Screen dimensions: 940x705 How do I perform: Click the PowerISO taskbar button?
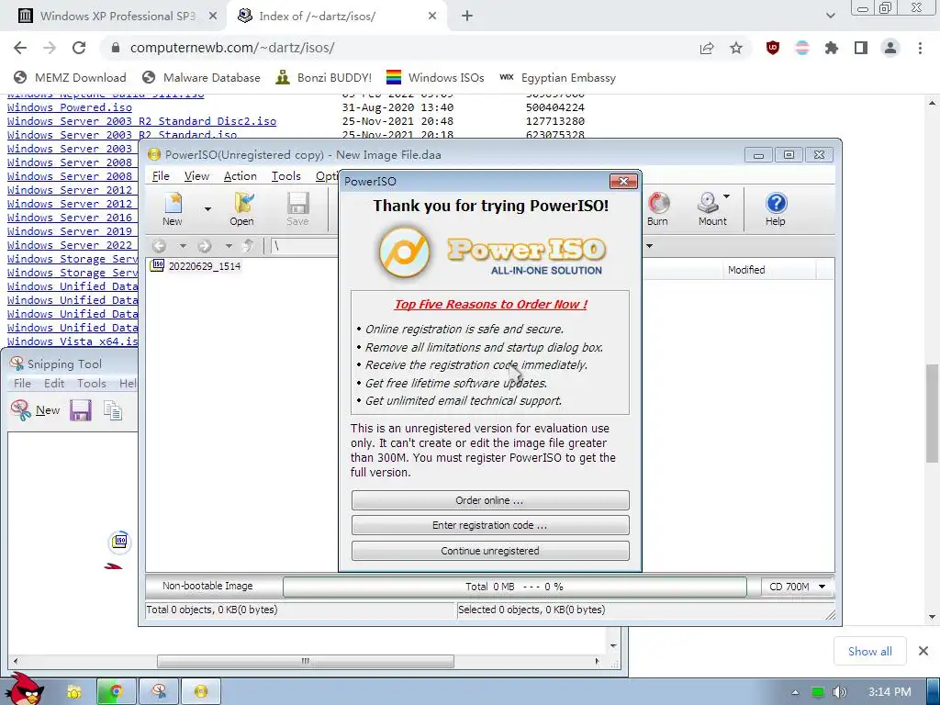tap(201, 692)
